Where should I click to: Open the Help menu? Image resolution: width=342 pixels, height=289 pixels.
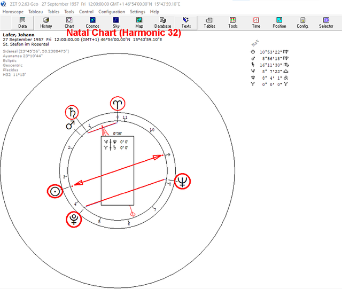154,12
